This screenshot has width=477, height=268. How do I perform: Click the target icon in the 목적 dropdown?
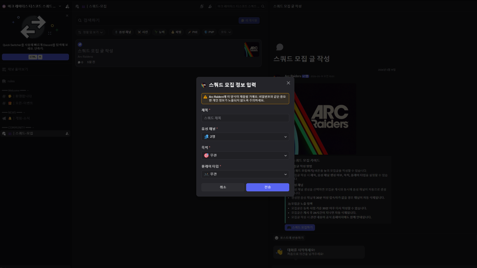click(206, 155)
